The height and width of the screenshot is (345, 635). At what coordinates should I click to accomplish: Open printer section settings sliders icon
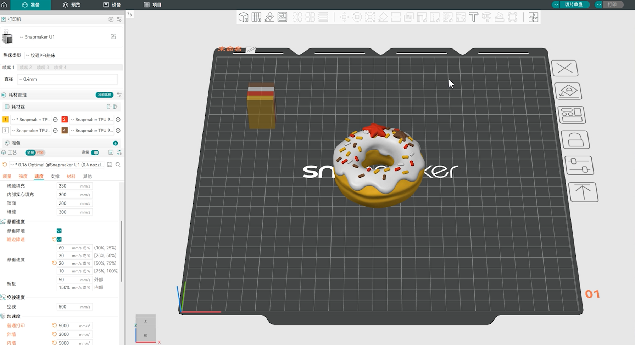[x=119, y=19]
